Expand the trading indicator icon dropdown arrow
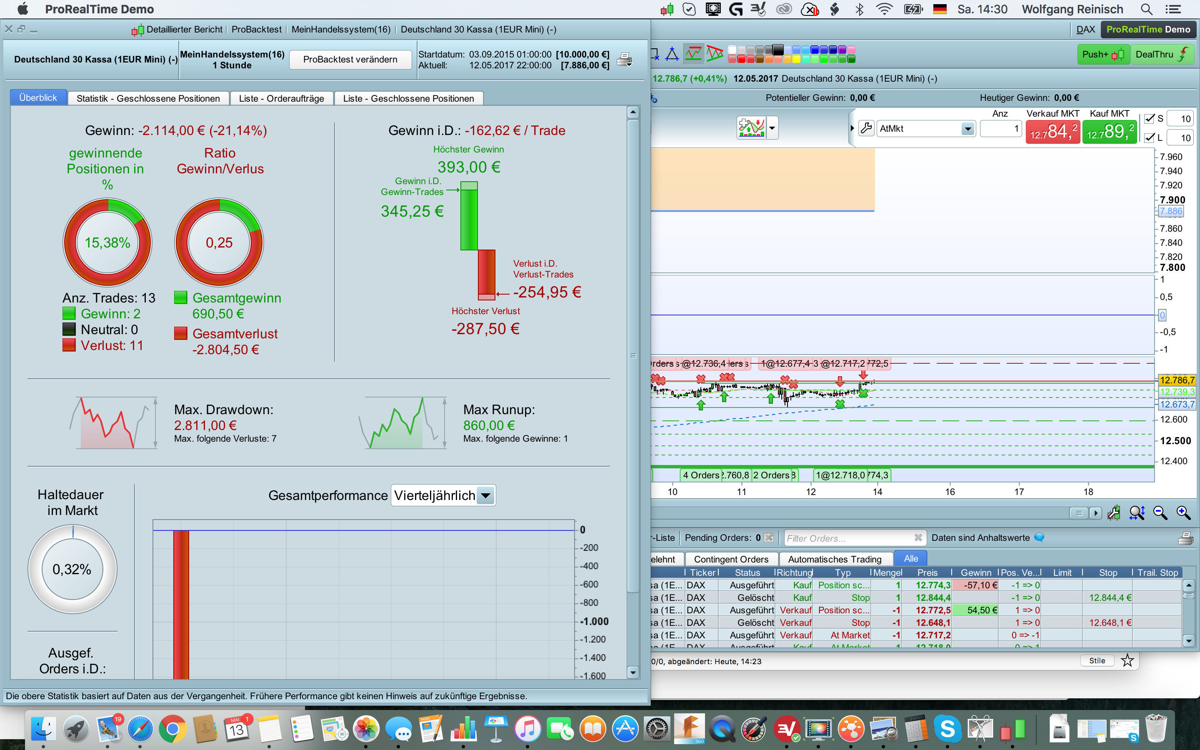The height and width of the screenshot is (750, 1200). pos(772,128)
